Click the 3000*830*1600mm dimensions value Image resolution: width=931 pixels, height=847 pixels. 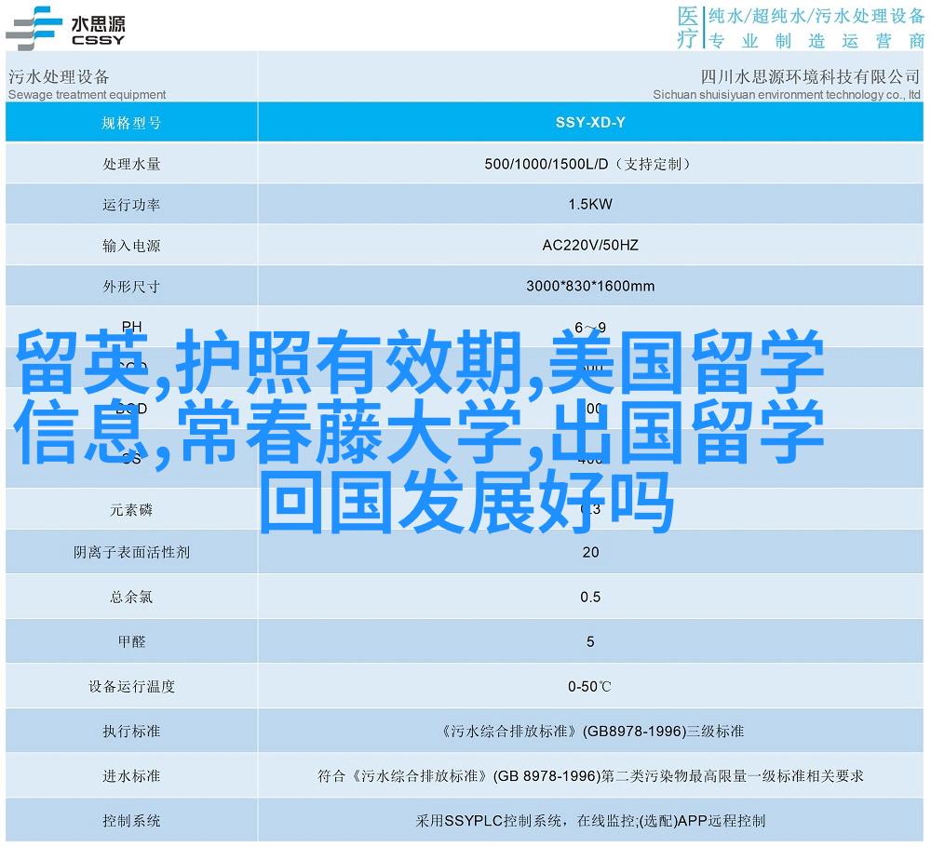[x=590, y=286]
